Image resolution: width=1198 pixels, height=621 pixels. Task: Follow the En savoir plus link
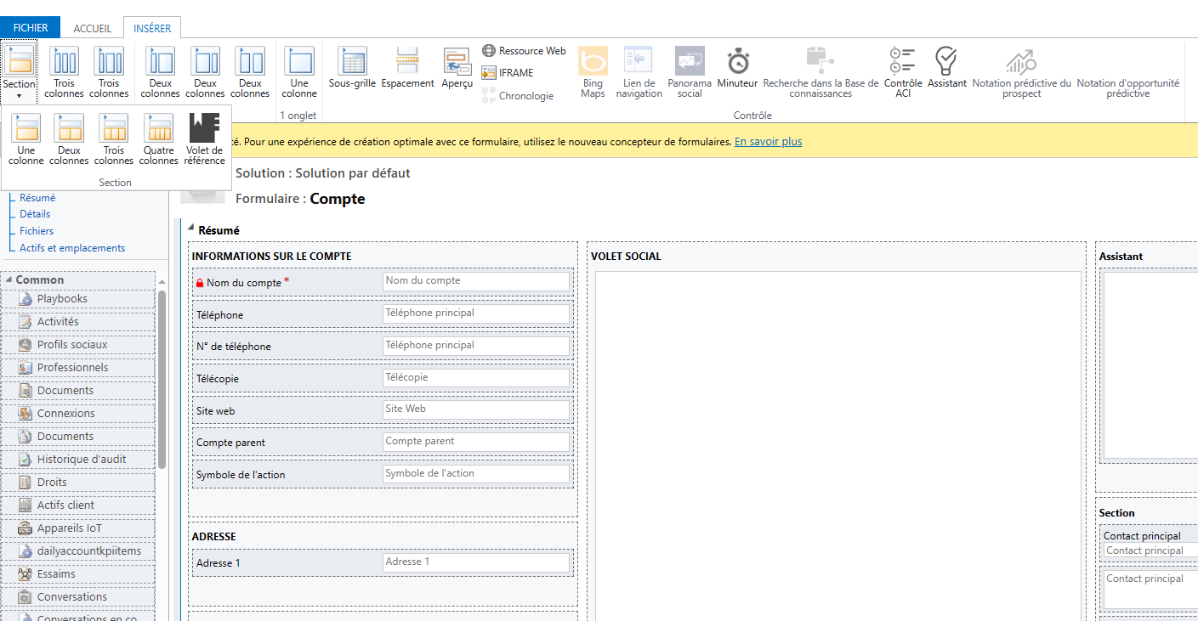[768, 142]
